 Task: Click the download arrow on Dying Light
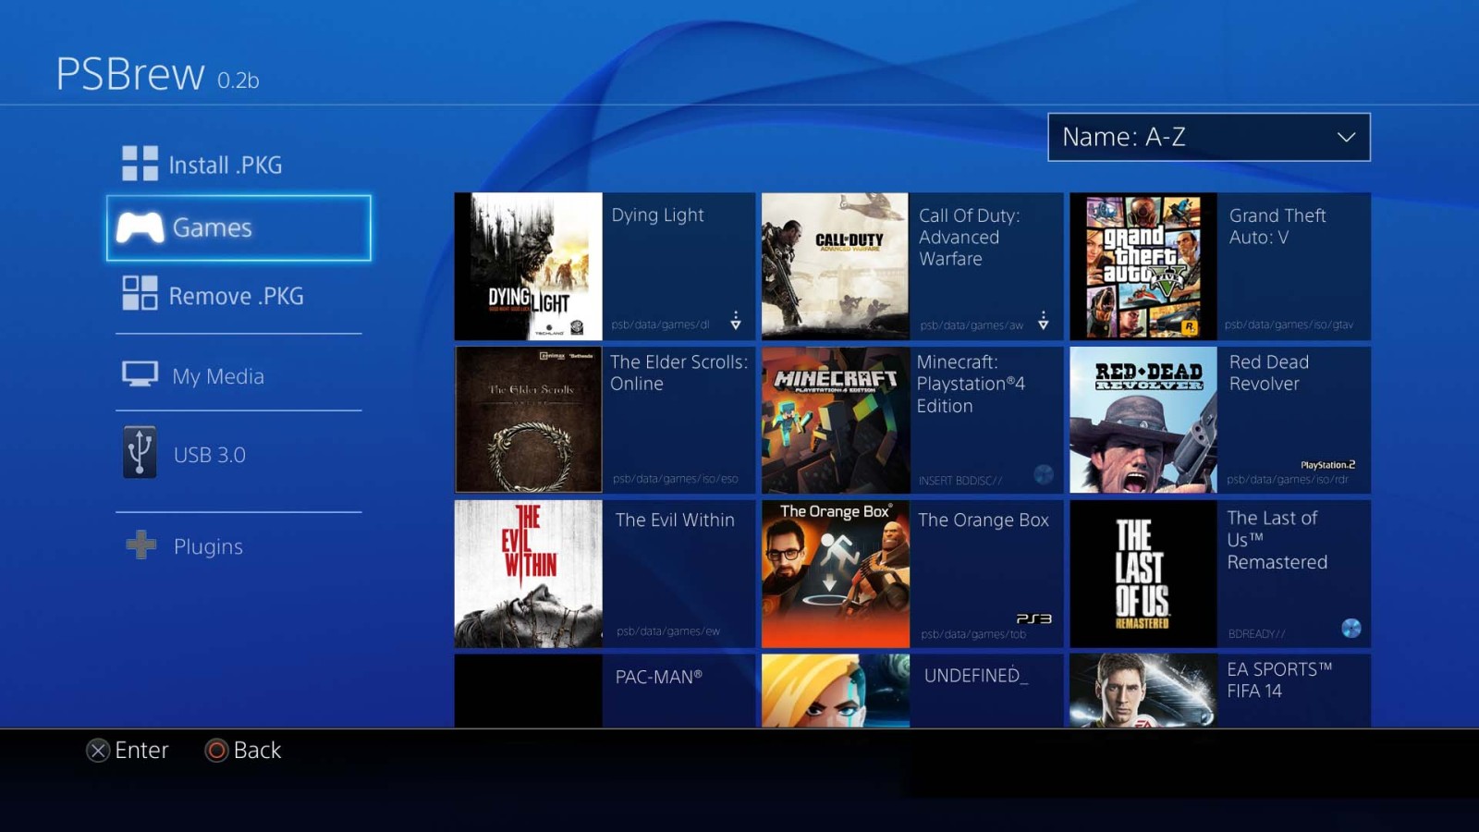point(736,321)
